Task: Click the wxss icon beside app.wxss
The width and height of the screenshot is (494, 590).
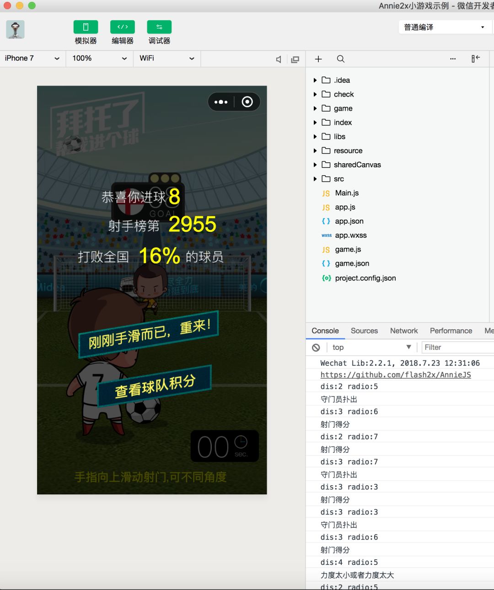Action: (326, 236)
